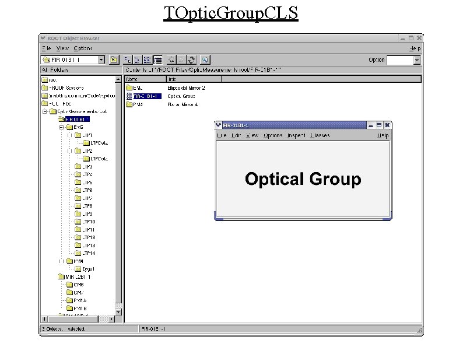This screenshot has width=463, height=347.
Task: Switch to list view mode
Action: pos(147,60)
